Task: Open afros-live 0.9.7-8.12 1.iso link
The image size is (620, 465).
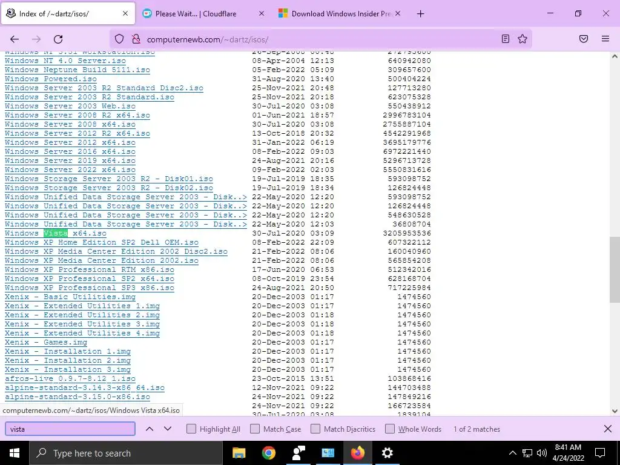Action: coord(70,379)
